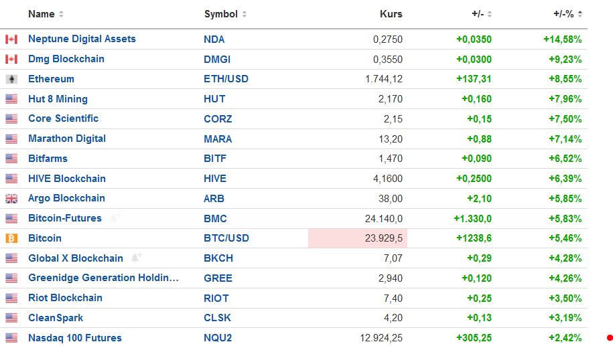Toggle sort arrows next to +/- header
Screen dimensions: 613x346
pos(490,14)
